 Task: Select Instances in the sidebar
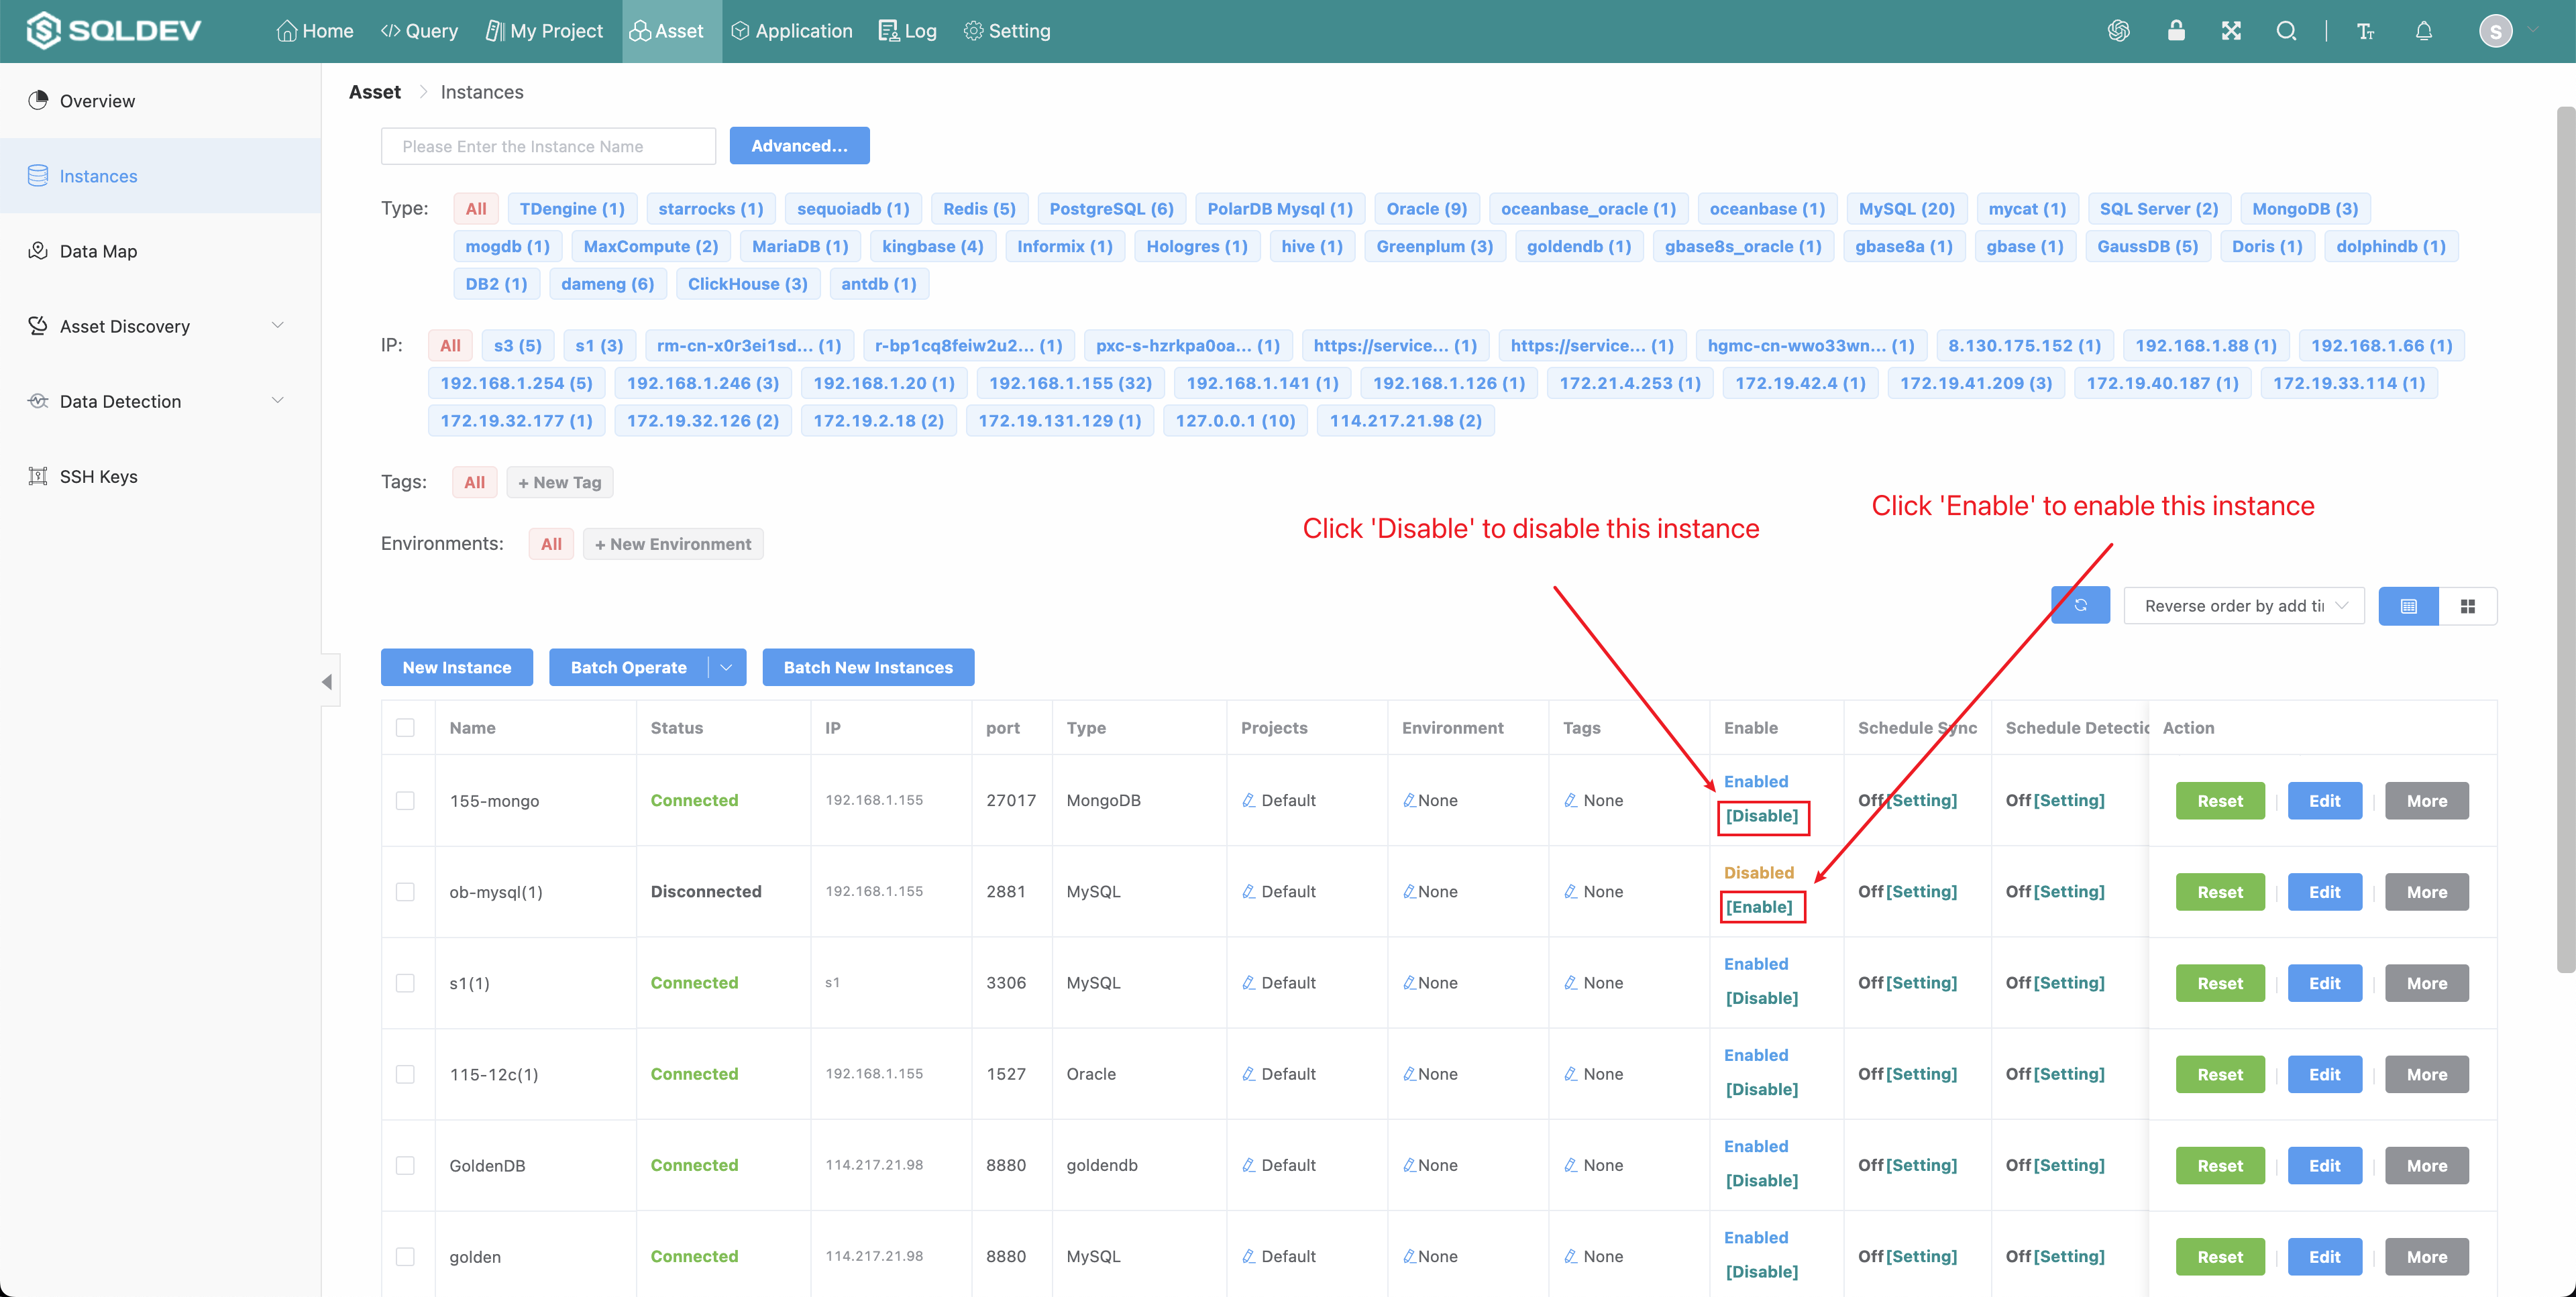[160, 175]
